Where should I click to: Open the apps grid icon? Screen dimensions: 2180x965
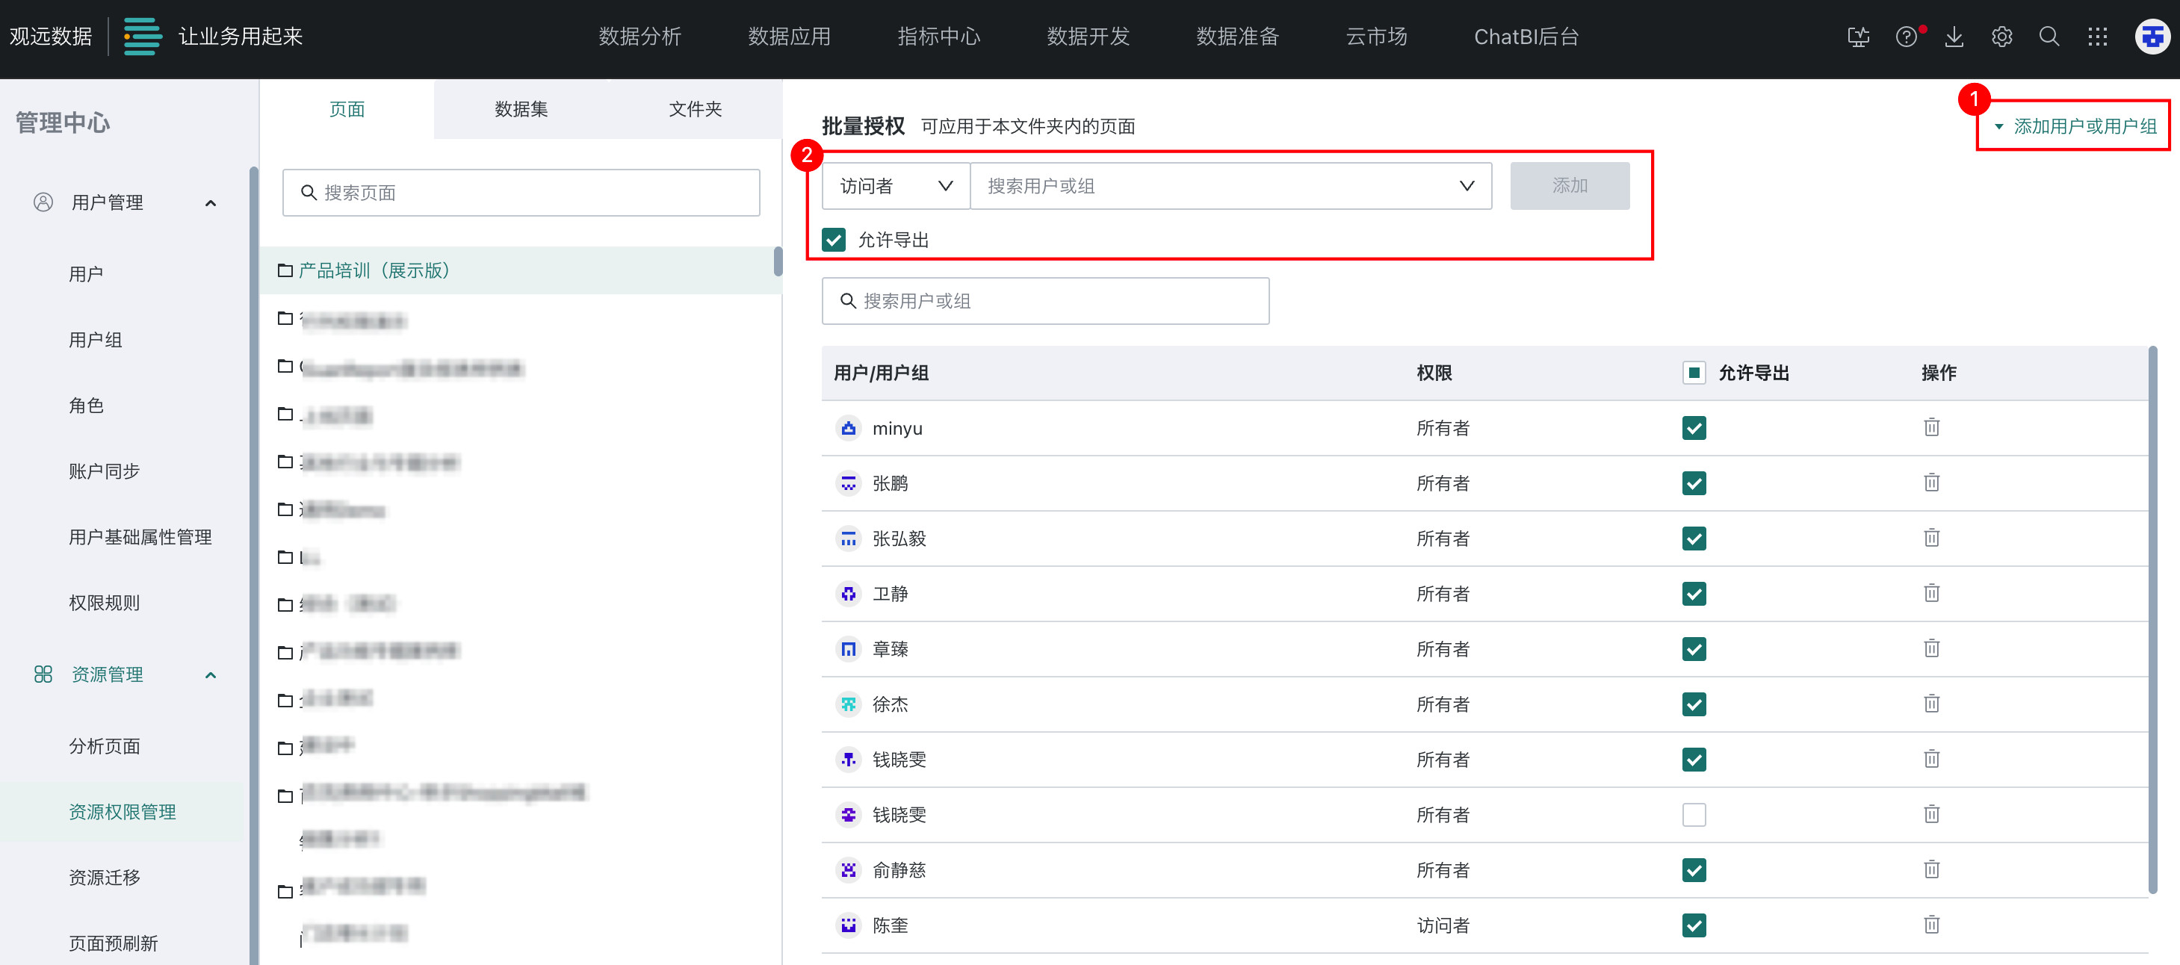(2096, 37)
